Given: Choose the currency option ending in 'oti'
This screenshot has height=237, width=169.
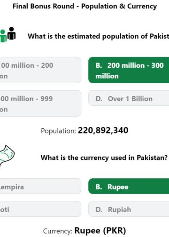Looking at the screenshot, I should (40, 209).
